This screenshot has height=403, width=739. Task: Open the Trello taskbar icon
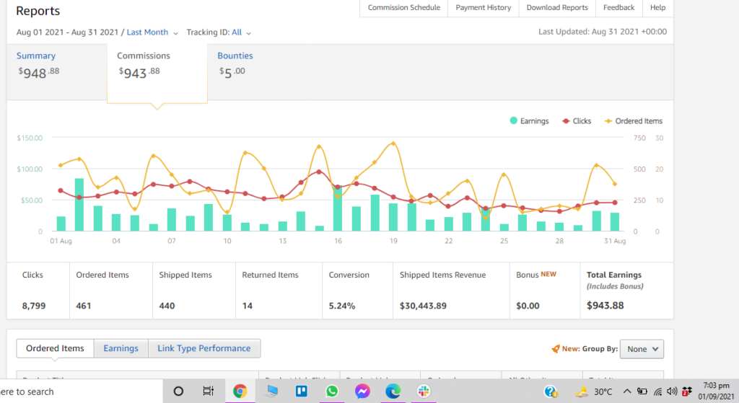[301, 391]
